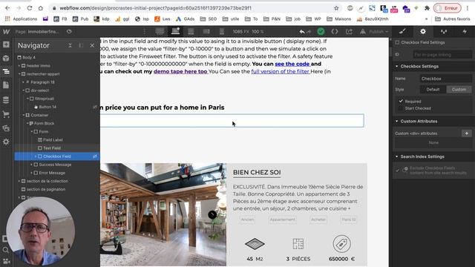This screenshot has width=475, height=267.
Task: Open the Assets panel
Action: (6, 128)
